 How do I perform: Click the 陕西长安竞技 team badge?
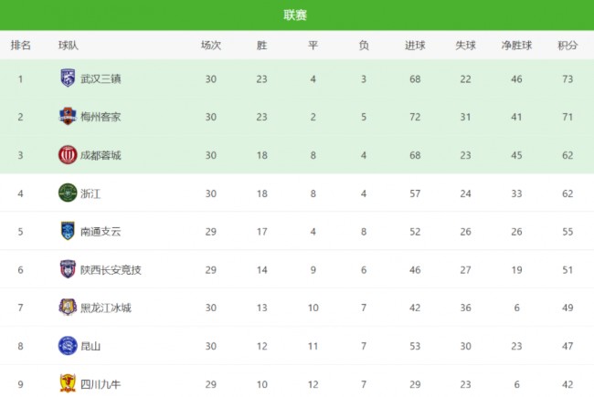tap(68, 269)
